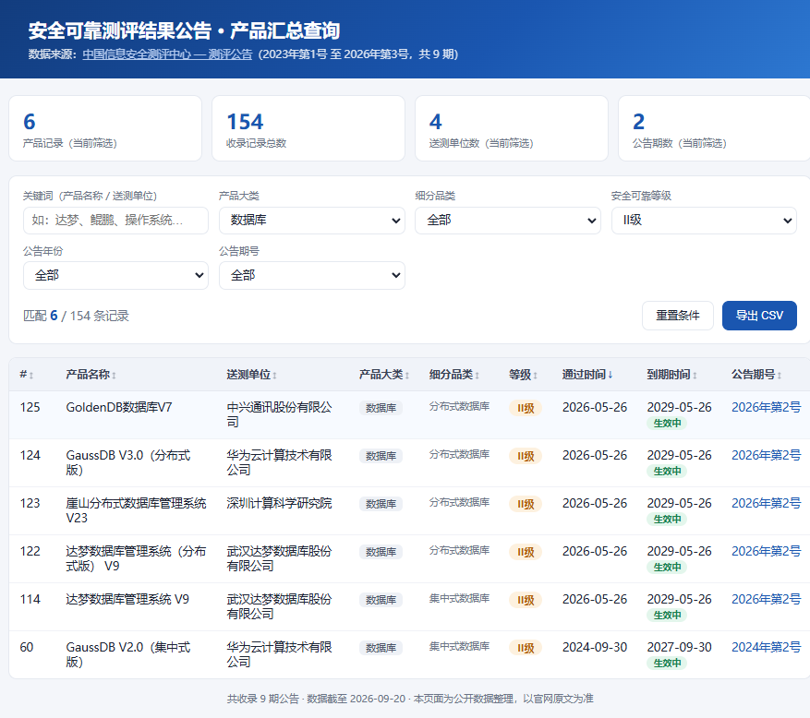The height and width of the screenshot is (718, 810).
Task: Click 华为云计算技术有限公司 in row 124
Action: point(279,462)
